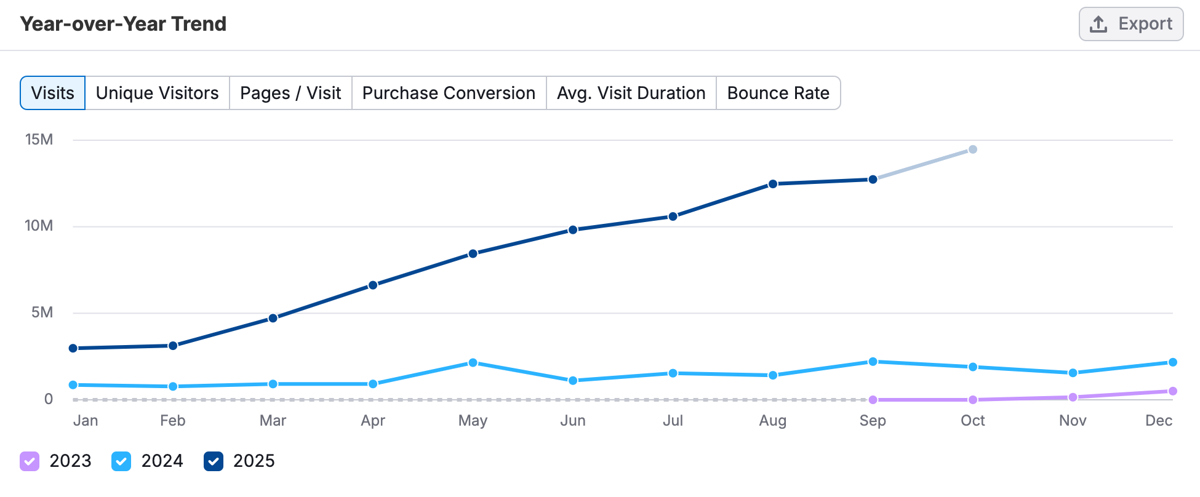1200x497 pixels.
Task: Open the Unique Visitors tab
Action: [157, 93]
